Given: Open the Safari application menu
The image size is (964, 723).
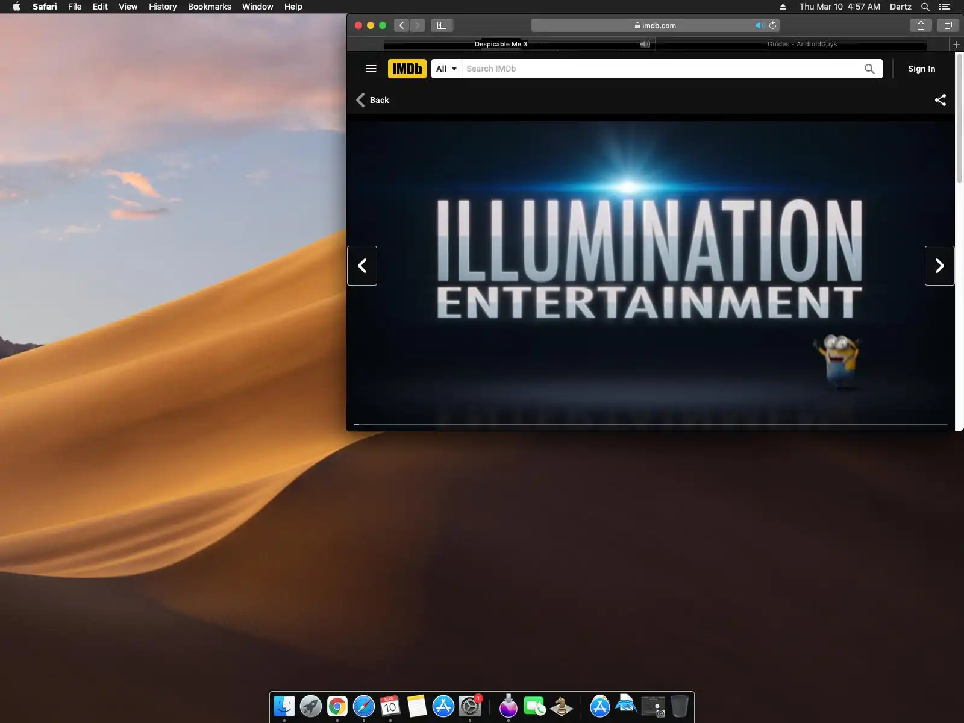Looking at the screenshot, I should pyautogui.click(x=45, y=7).
